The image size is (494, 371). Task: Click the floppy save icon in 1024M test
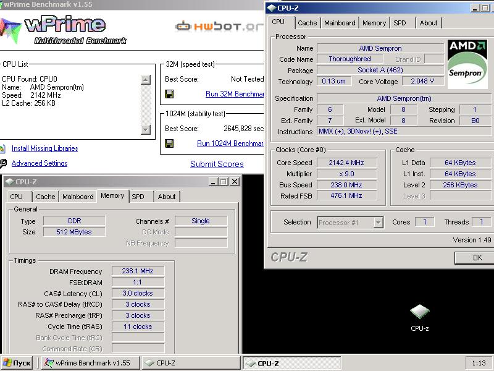coord(169,143)
